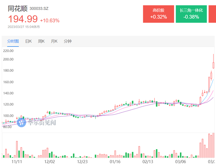Click the +10.63% change percentage
The height and width of the screenshot is (166, 216).
click(x=50, y=21)
